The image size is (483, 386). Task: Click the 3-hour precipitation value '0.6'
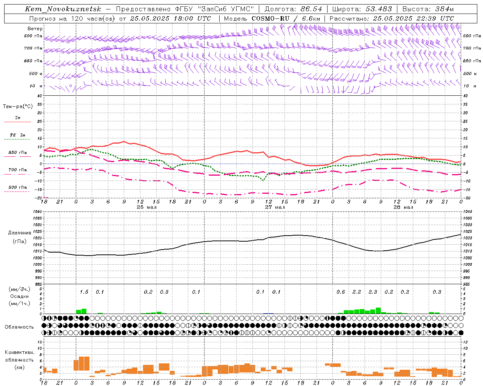click(x=340, y=292)
